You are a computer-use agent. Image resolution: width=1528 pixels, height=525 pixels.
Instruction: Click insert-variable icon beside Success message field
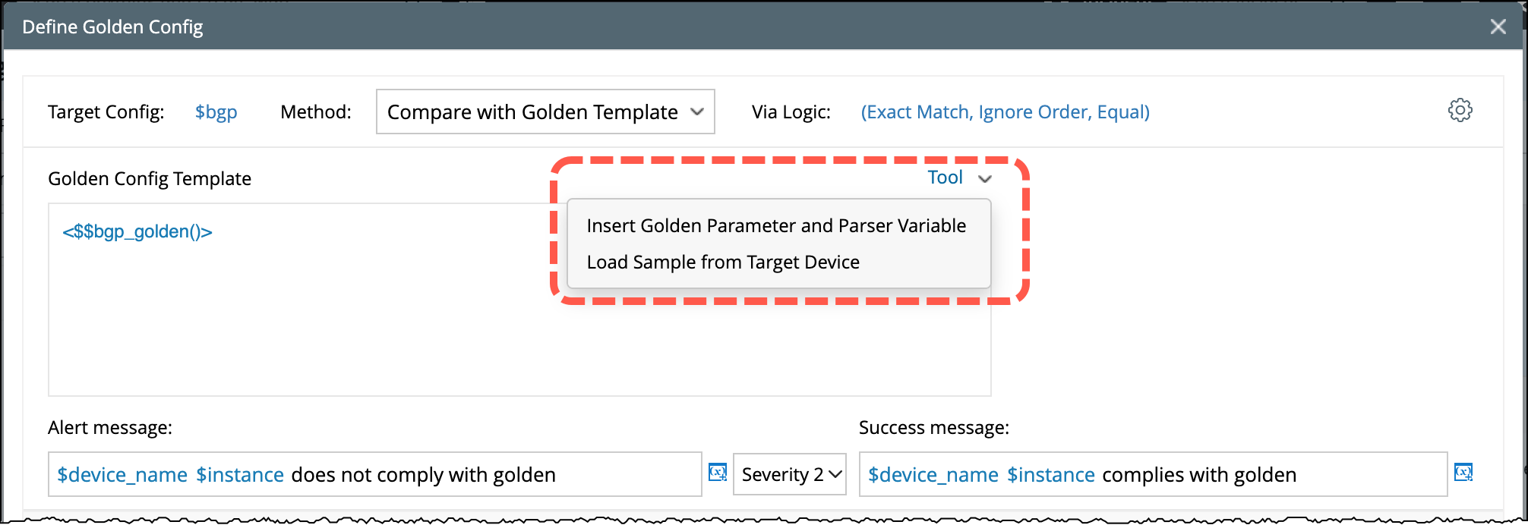pos(1463,472)
